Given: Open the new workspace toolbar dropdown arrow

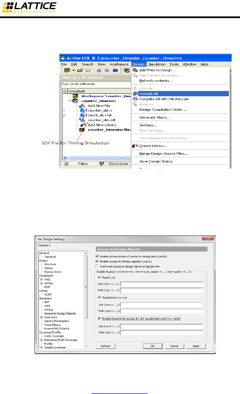Looking at the screenshot, I should coord(74,71).
